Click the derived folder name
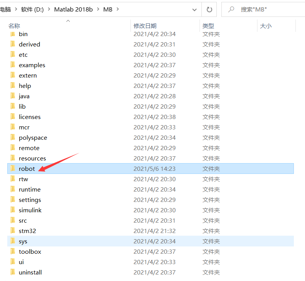 30,45
